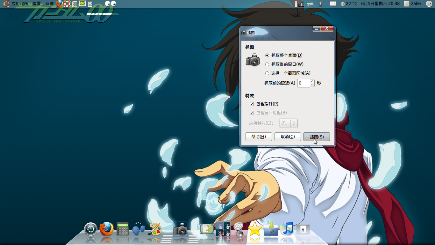Open the download folder icon in dock
435x245 pixels.
(x=271, y=229)
